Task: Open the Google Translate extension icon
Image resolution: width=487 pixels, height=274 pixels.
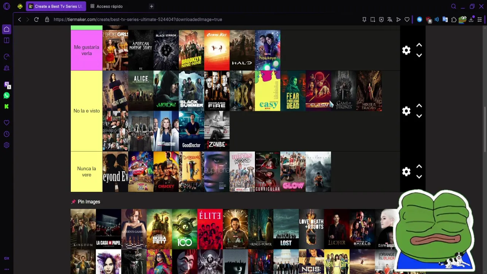Action: (445, 19)
